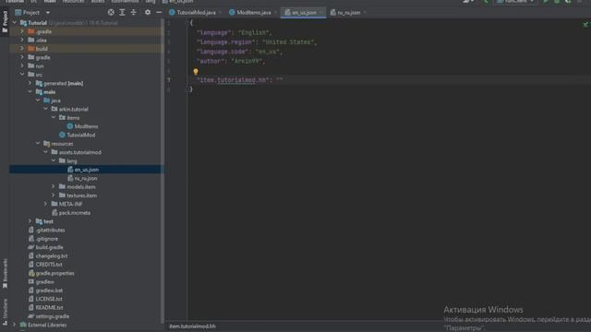The image size is (591, 332).
Task: Expand the .idea folder
Action: coord(22,40)
